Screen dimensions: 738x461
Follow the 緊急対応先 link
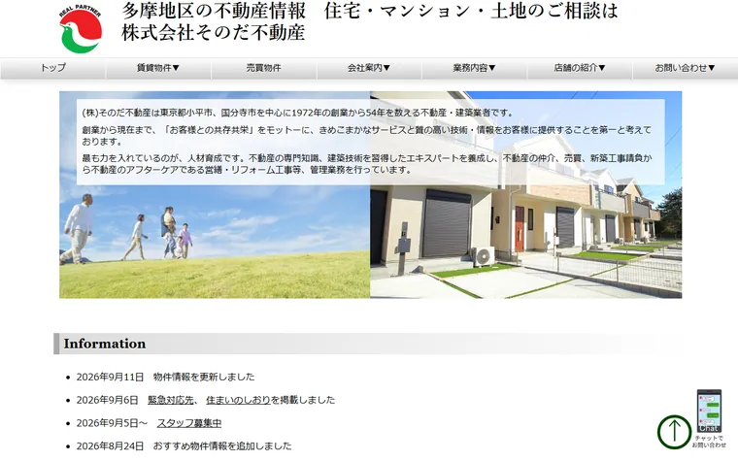pos(170,400)
